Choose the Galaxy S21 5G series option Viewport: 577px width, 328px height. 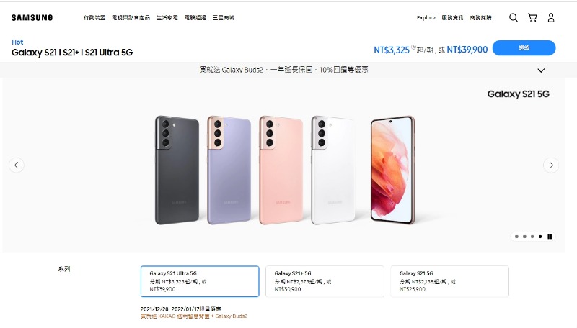coord(449,281)
